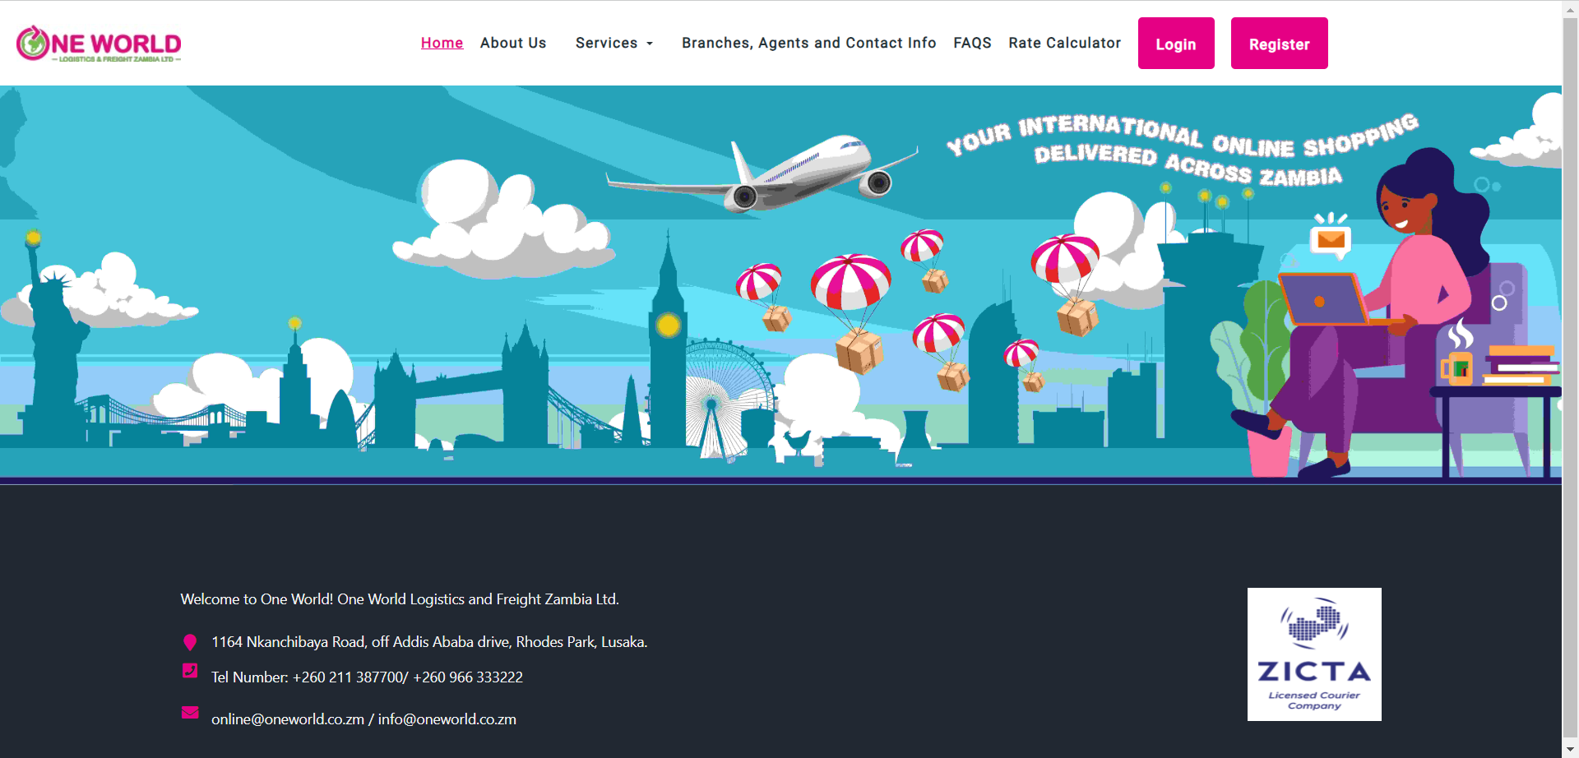Click the pink email envelope icon
1579x758 pixels.
click(190, 713)
